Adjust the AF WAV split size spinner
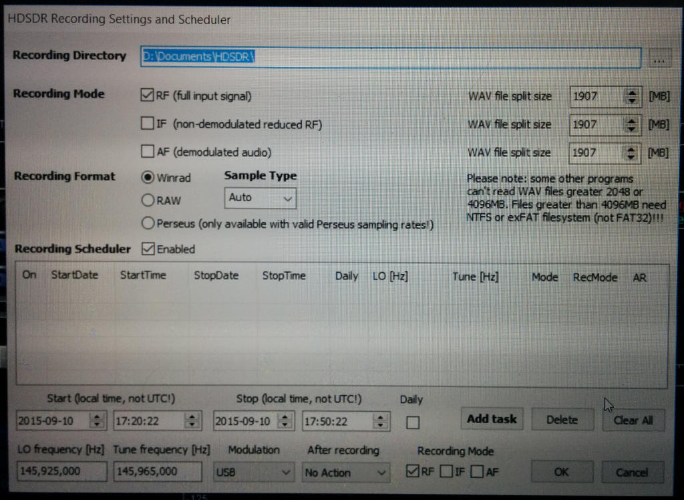Viewport: 684px width, 500px height. (x=631, y=153)
